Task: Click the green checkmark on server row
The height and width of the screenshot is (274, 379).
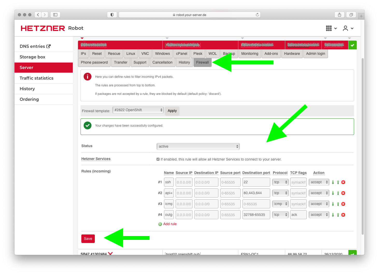Action: tap(352, 45)
